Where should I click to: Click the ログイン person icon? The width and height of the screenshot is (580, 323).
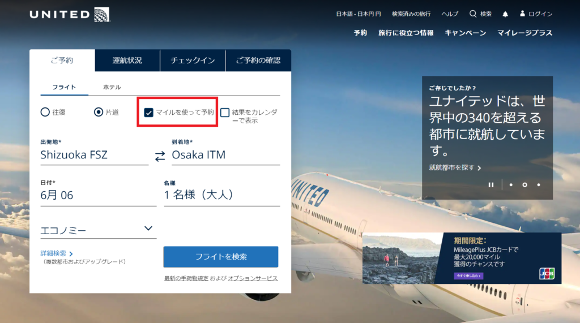(x=522, y=14)
